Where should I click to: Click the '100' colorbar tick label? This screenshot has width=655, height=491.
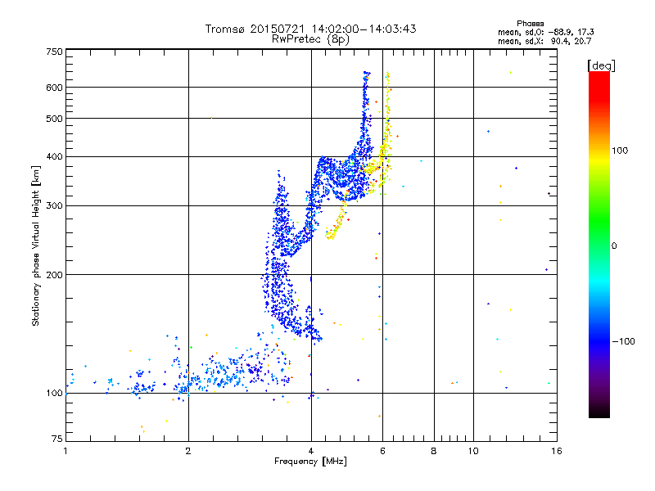tap(620, 151)
